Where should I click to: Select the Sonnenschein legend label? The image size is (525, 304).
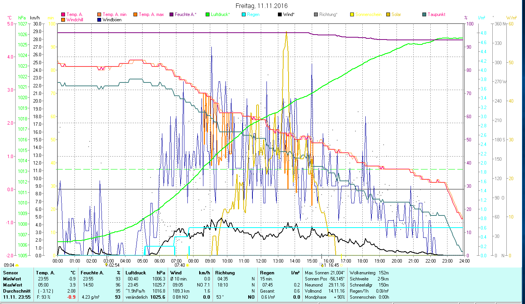[368, 15]
